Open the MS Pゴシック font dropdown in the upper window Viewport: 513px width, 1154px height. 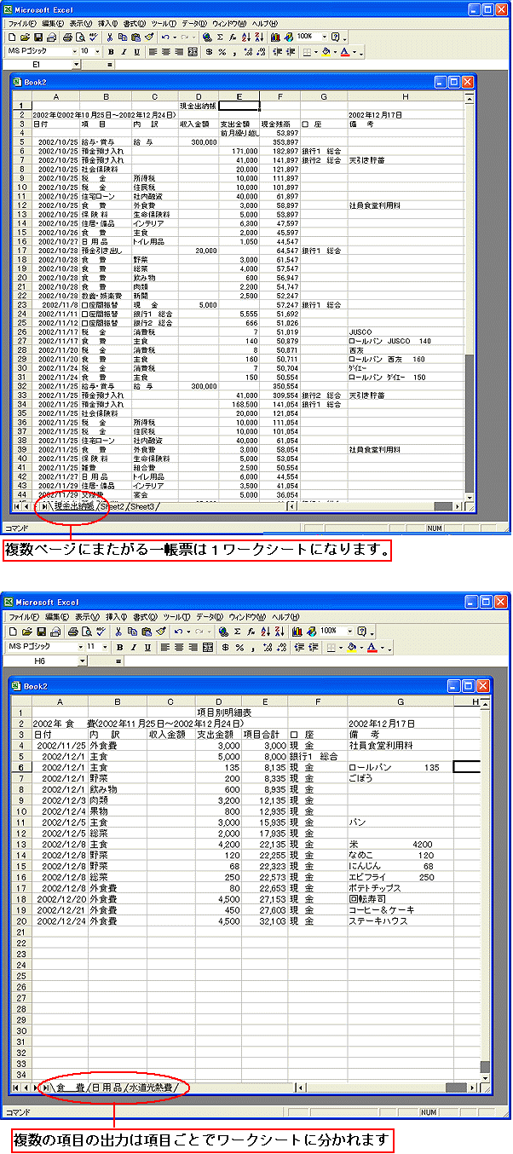(x=74, y=52)
